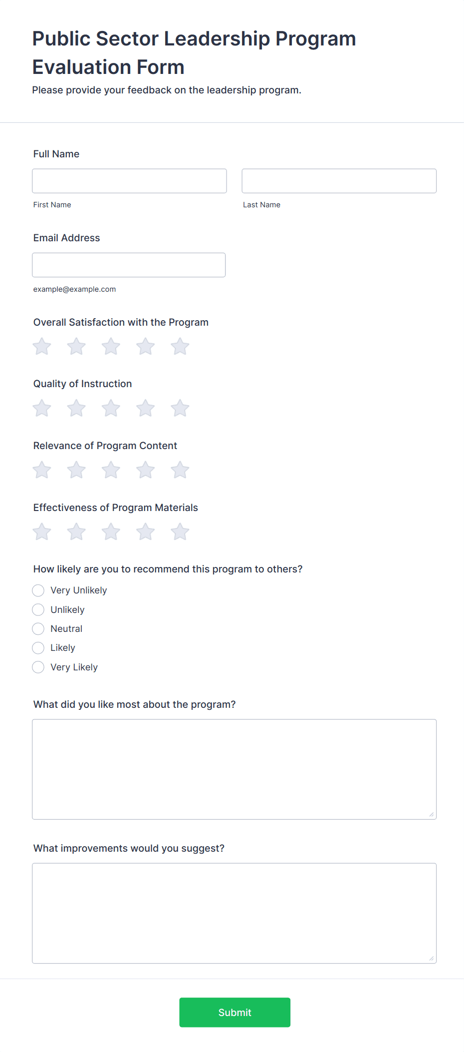Screen dimensions: 464x1052
Task: Click the third star under Overall Satisfaction
Action: click(x=111, y=346)
